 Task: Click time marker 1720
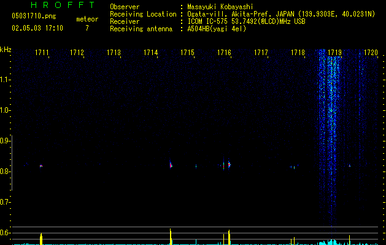coord(371,53)
